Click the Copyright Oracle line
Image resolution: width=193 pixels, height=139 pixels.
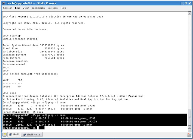pyautogui.click(x=44, y=23)
